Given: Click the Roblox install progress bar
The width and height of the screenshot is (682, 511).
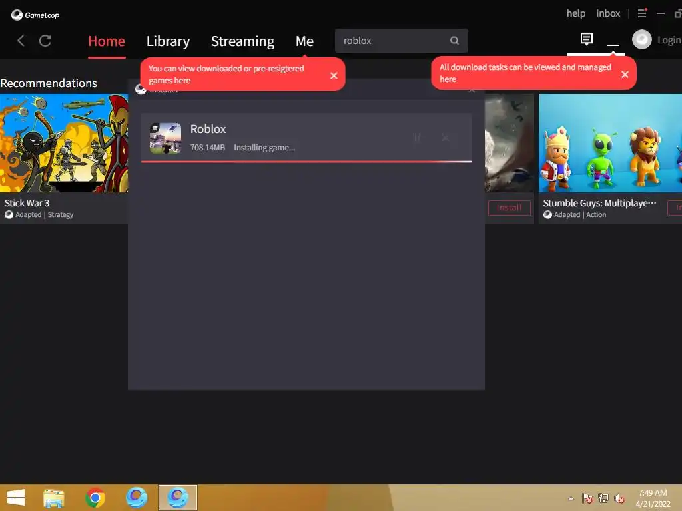Looking at the screenshot, I should point(306,162).
